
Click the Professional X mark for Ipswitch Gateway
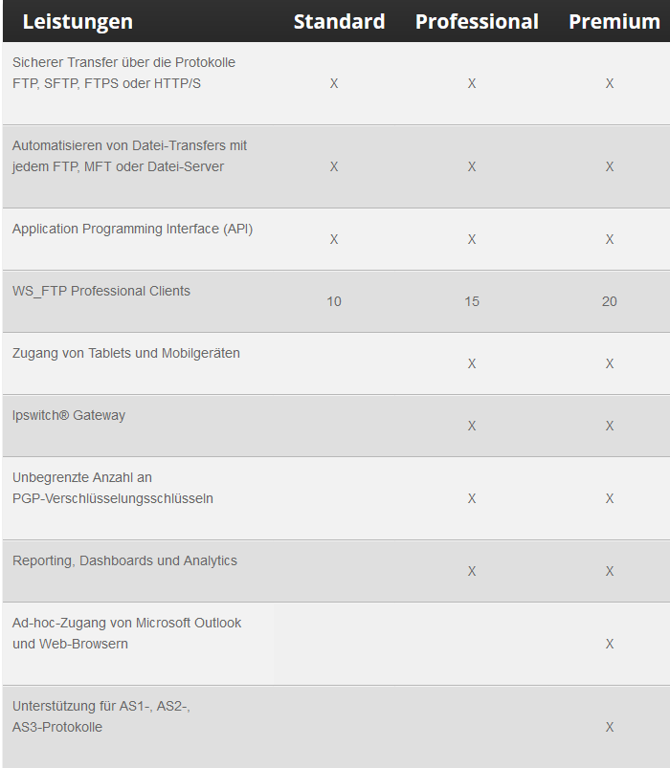point(472,426)
